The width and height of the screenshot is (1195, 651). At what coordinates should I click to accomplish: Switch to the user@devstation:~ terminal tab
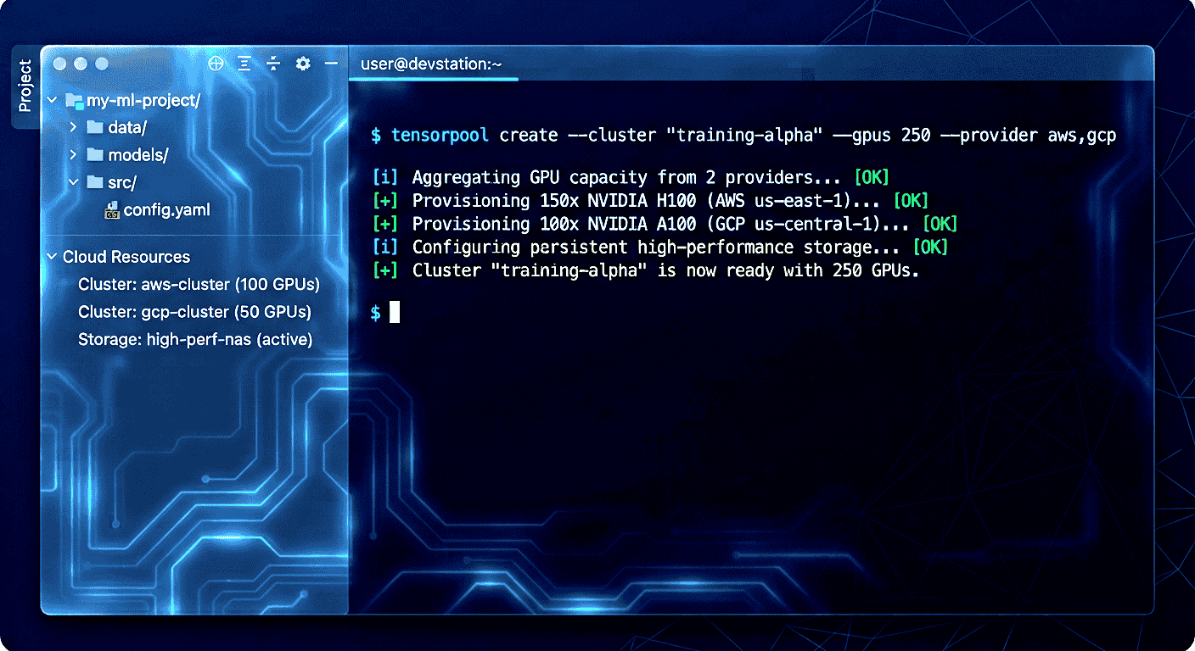click(432, 64)
